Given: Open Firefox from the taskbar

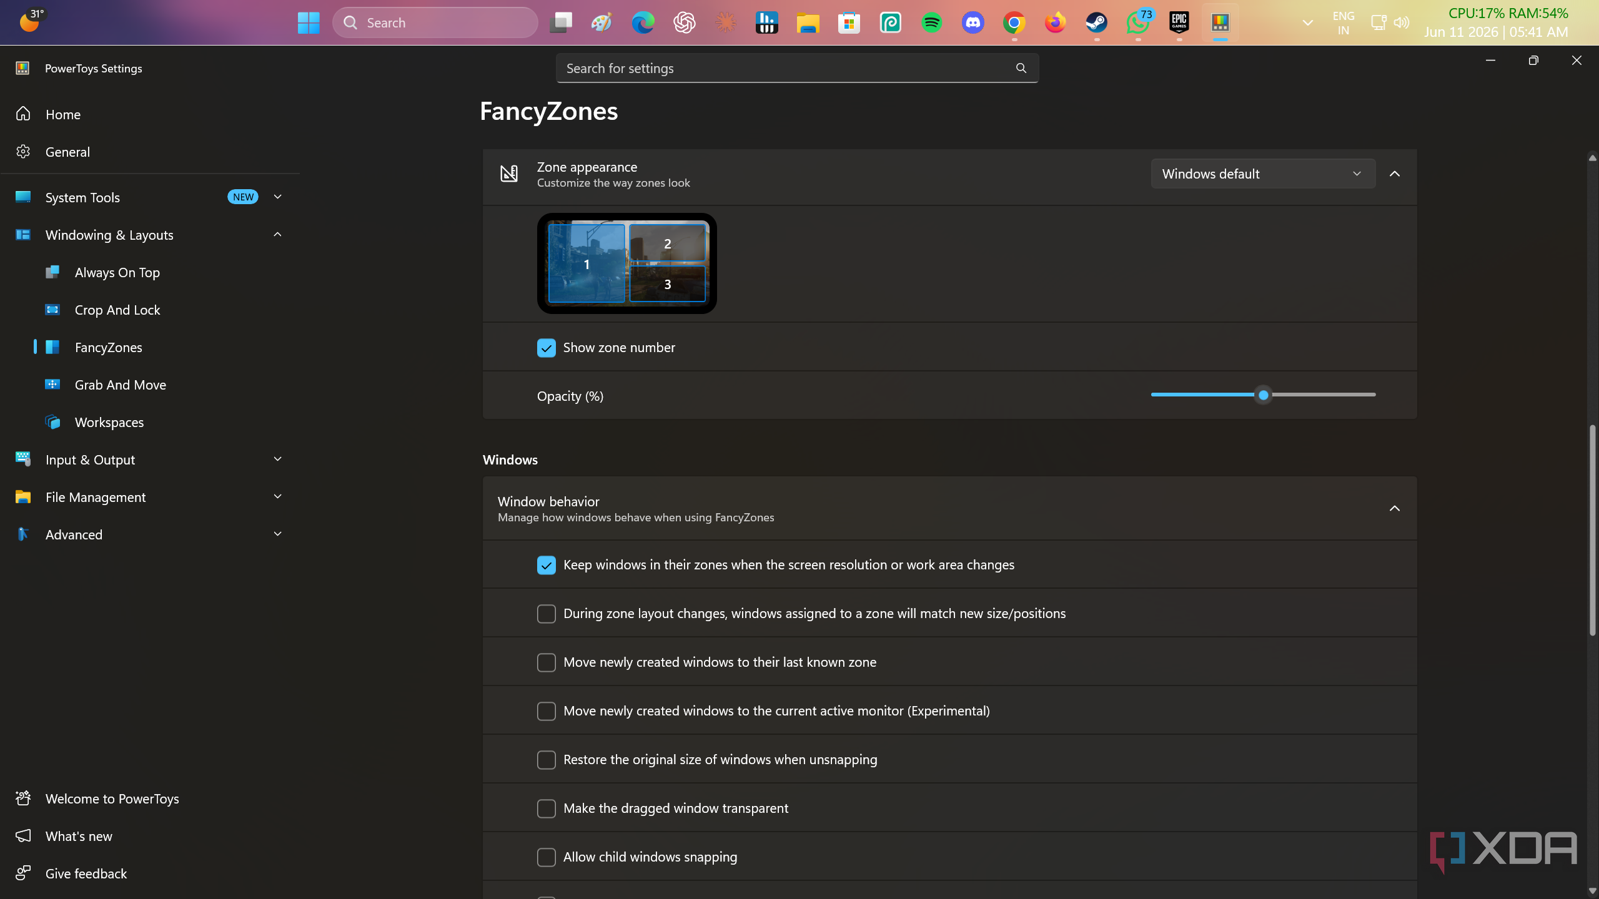Looking at the screenshot, I should [x=1055, y=23].
